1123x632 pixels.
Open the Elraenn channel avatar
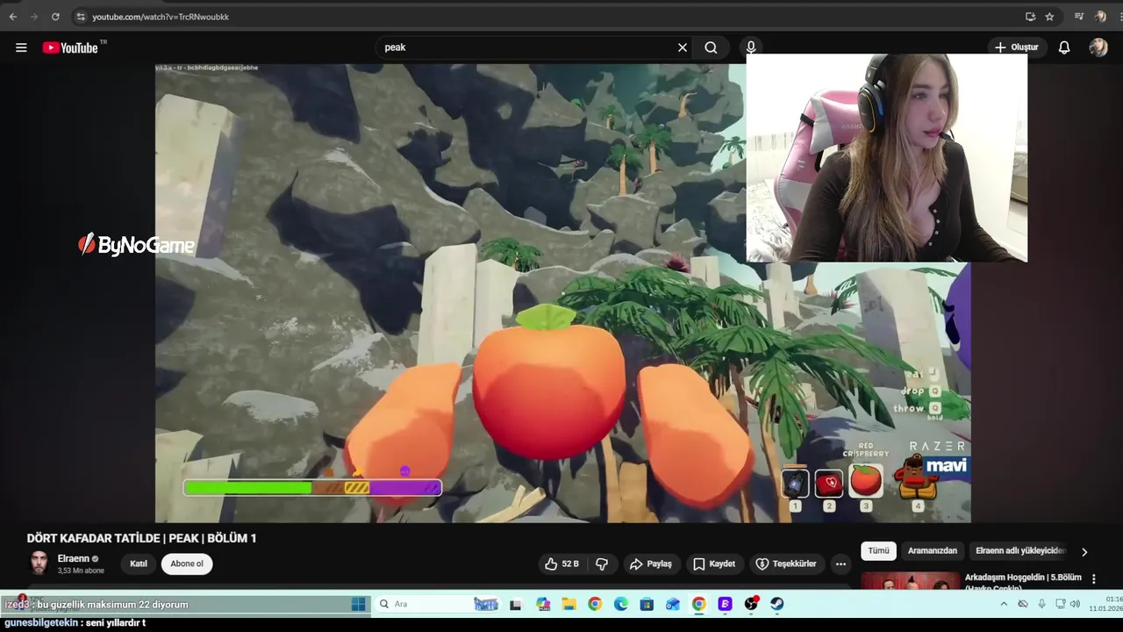[x=39, y=564]
